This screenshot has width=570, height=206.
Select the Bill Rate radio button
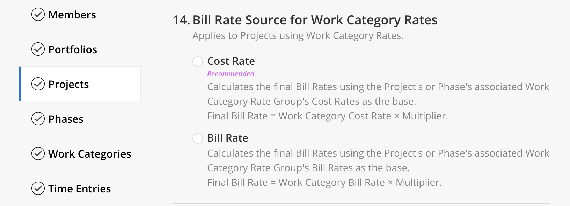pyautogui.click(x=198, y=138)
